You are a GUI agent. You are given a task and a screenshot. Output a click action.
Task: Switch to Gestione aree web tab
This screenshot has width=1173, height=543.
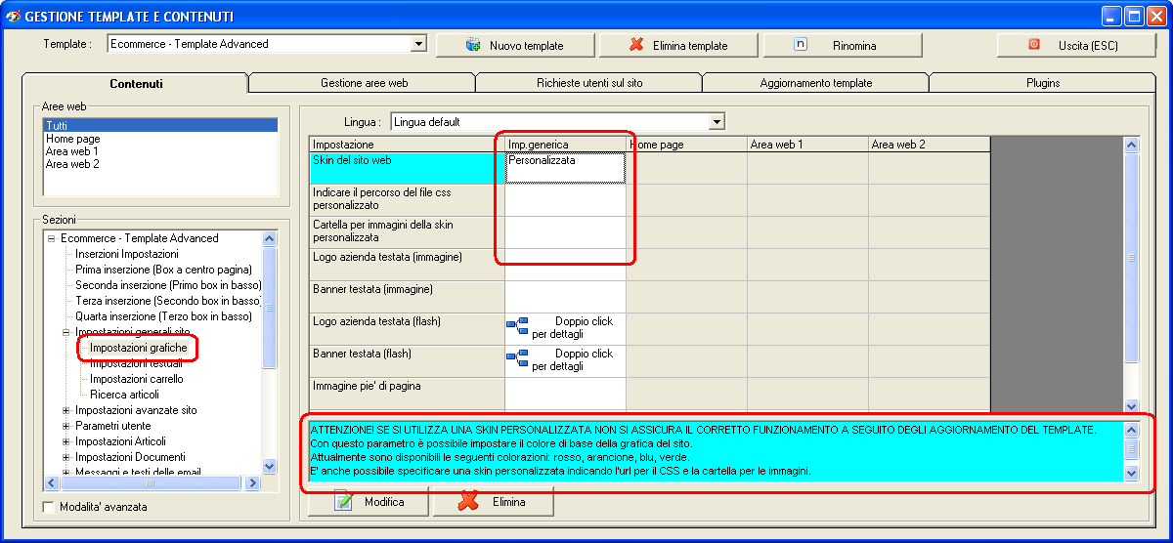[x=364, y=83]
